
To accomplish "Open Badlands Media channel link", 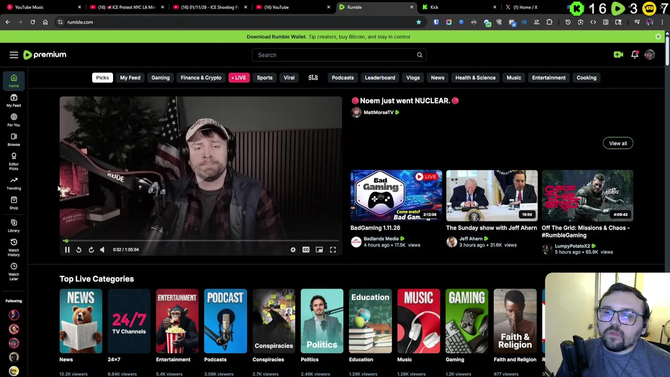I will coord(381,239).
